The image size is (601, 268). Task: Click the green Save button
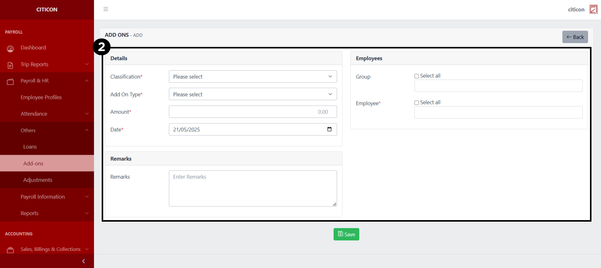pos(346,234)
